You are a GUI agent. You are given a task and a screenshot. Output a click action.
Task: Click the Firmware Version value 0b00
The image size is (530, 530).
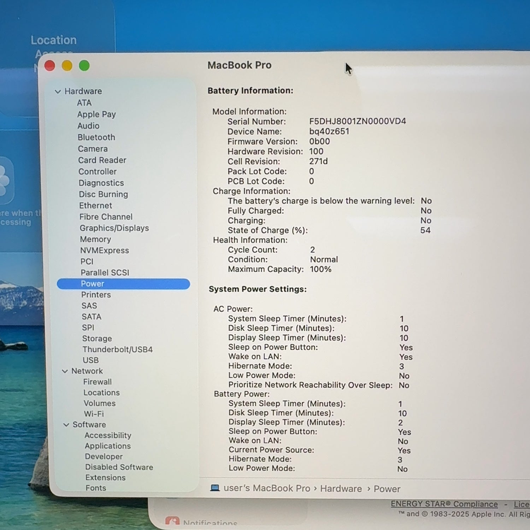[319, 141]
